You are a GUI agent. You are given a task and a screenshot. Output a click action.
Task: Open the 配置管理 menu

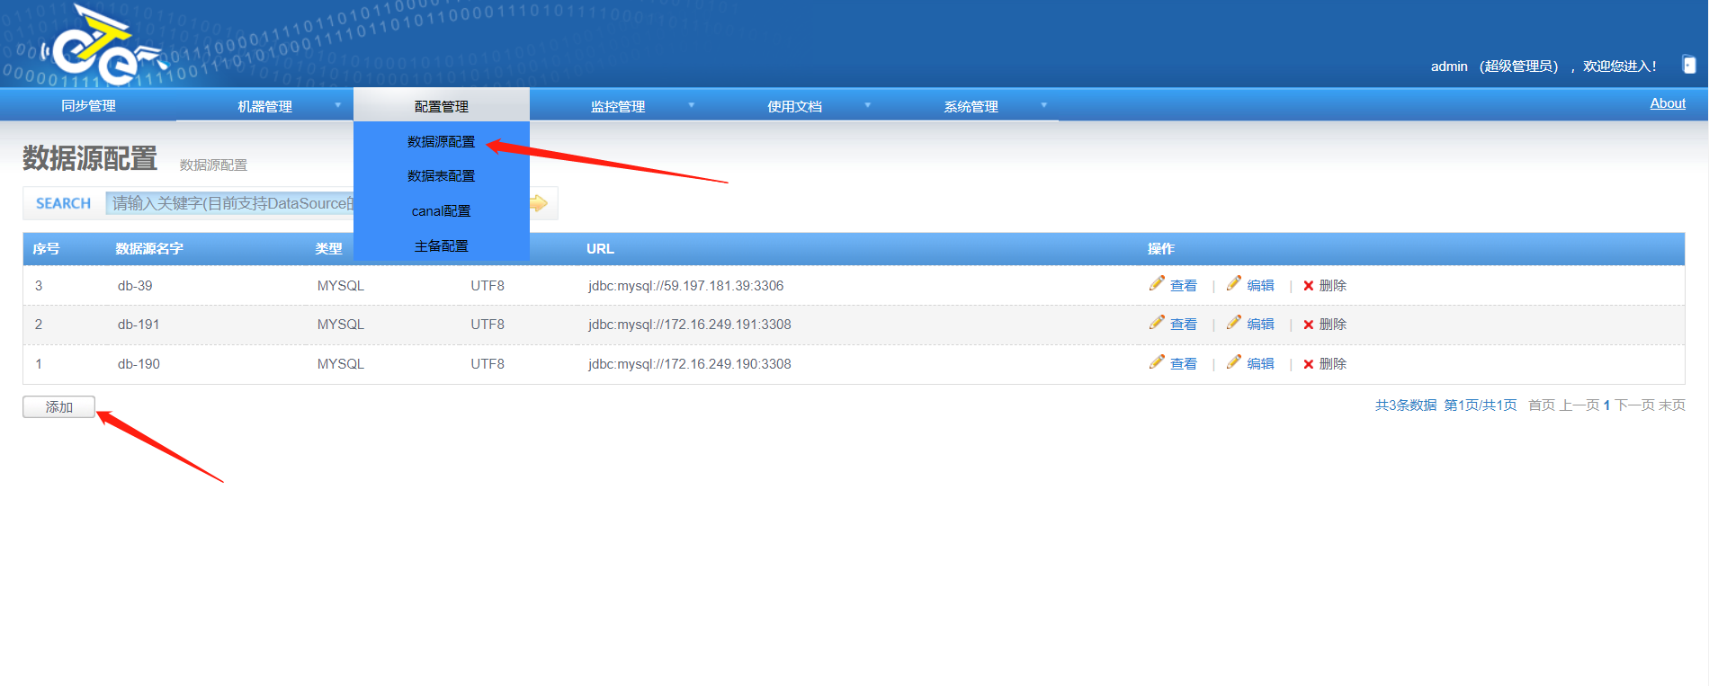pyautogui.click(x=442, y=106)
